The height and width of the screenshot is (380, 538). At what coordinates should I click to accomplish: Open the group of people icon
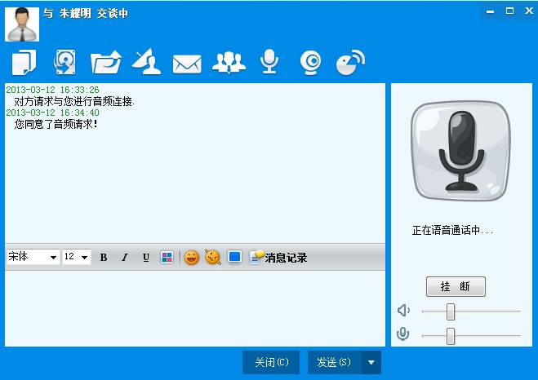click(x=229, y=62)
